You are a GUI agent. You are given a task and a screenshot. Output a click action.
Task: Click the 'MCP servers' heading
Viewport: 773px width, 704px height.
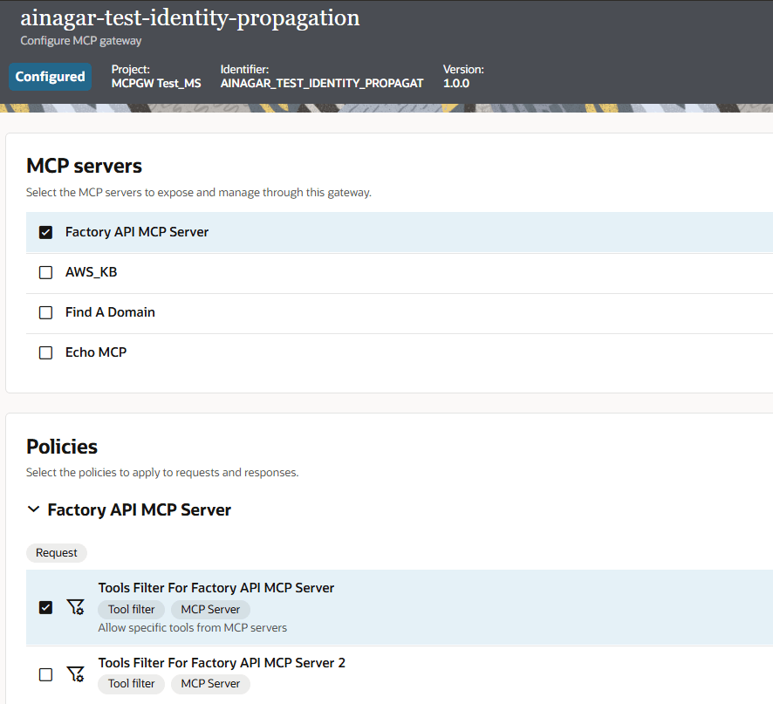(x=85, y=166)
